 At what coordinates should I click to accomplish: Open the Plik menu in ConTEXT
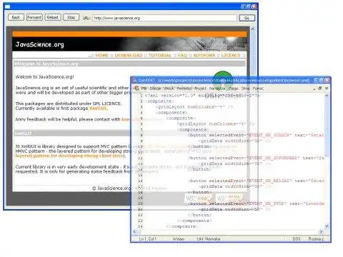144,89
